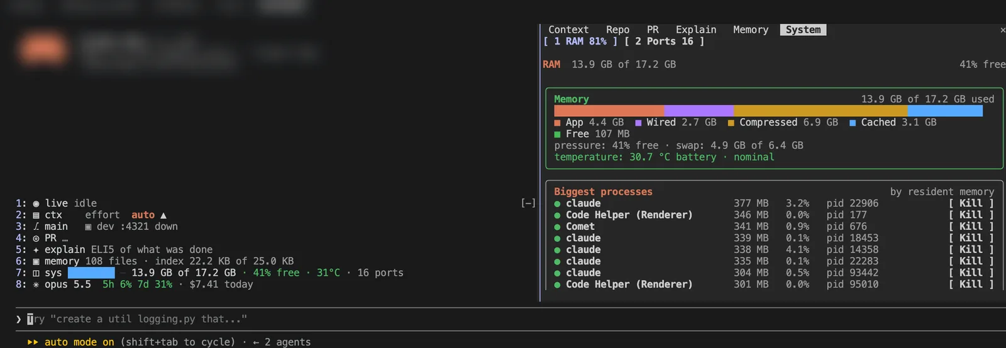The height and width of the screenshot is (348, 1006).
Task: Toggle effort auto with the up triangle
Action: click(x=163, y=215)
